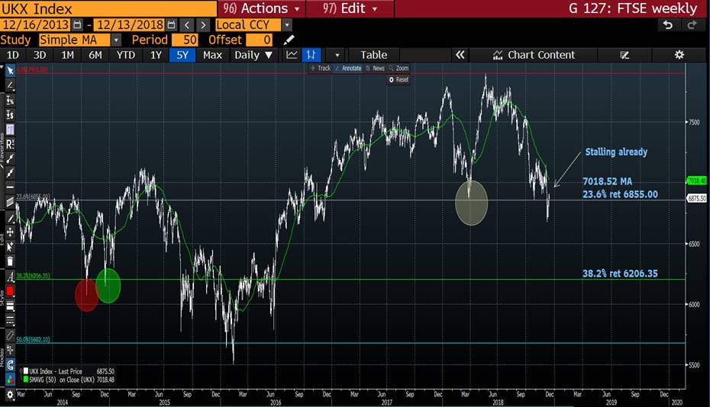Set range to 1D
This screenshot has height=407, width=710.
pyautogui.click(x=13, y=55)
